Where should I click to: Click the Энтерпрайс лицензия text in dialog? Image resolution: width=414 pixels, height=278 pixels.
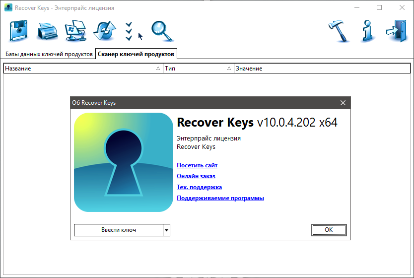tap(208, 139)
